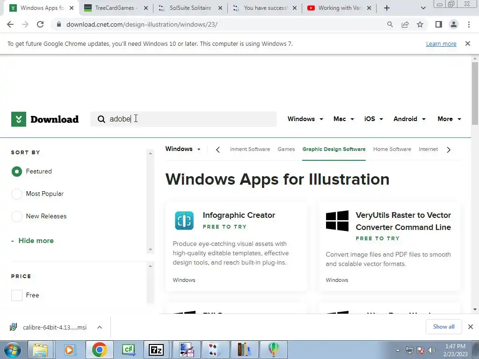Click the VeryUtils Windows logo icon
The height and width of the screenshot is (359, 479).
(x=337, y=221)
